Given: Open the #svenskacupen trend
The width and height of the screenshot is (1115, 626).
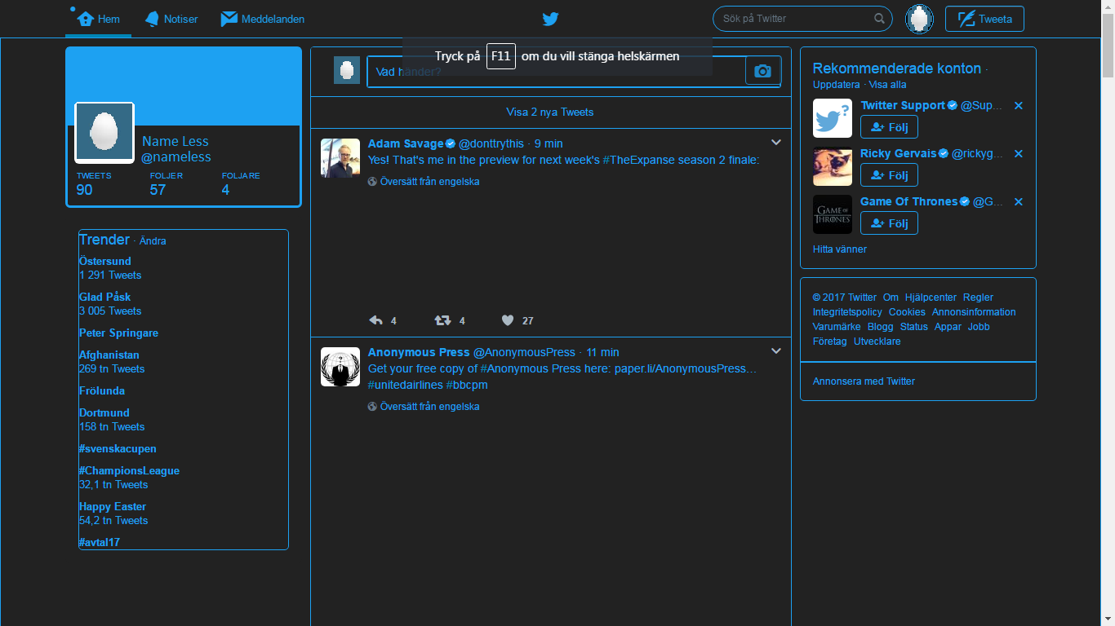Looking at the screenshot, I should click(118, 449).
